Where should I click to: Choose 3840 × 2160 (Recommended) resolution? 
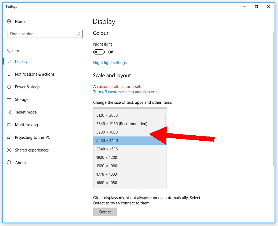click(130, 124)
